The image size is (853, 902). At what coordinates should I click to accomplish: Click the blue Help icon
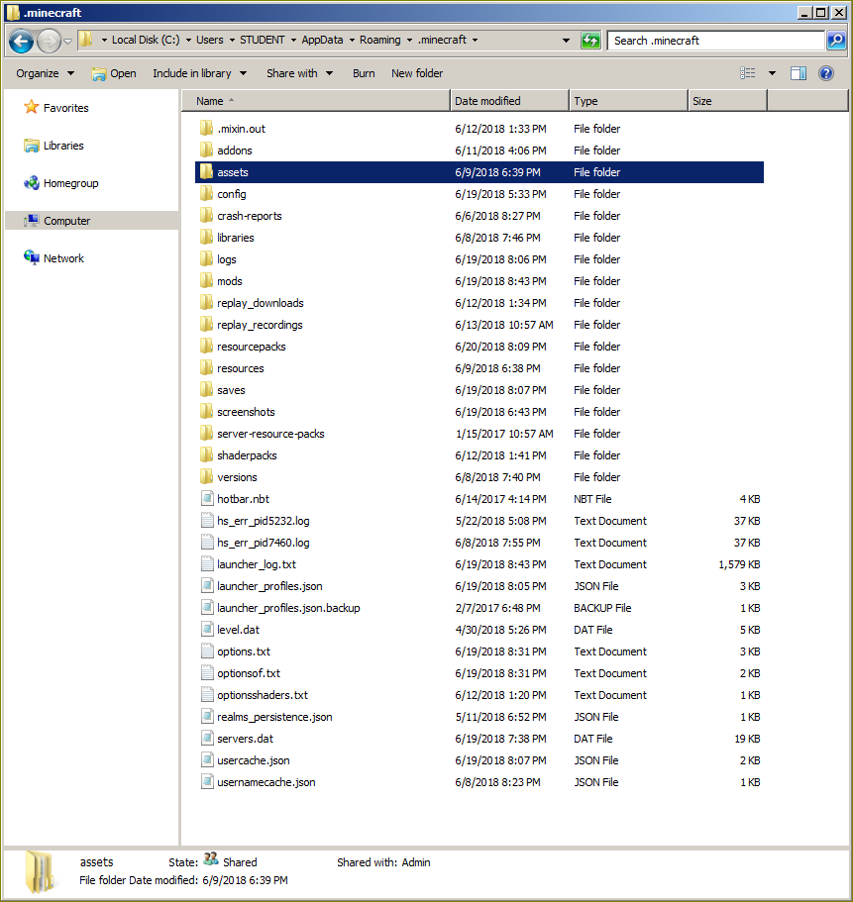pyautogui.click(x=826, y=73)
